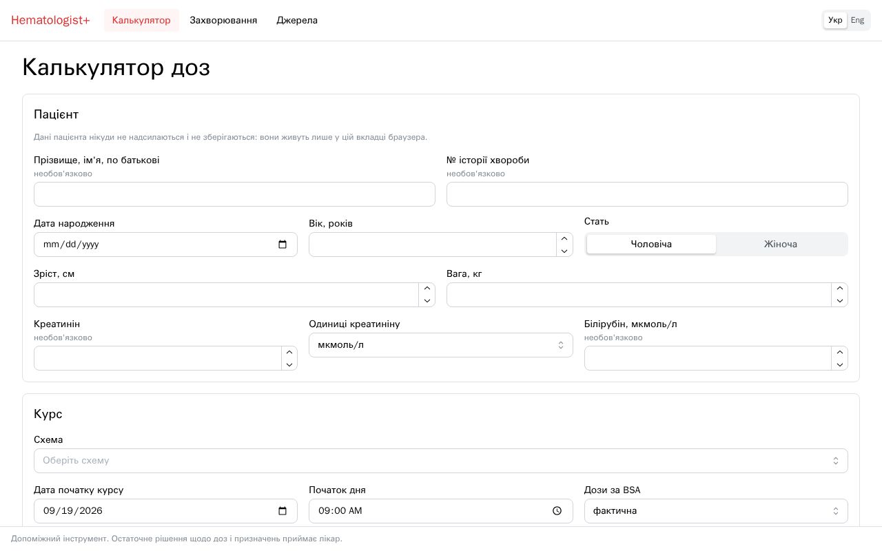Viewport: 882px width, 551px height.
Task: Decrease the Вік, років value with down arrow
Action: [564, 251]
